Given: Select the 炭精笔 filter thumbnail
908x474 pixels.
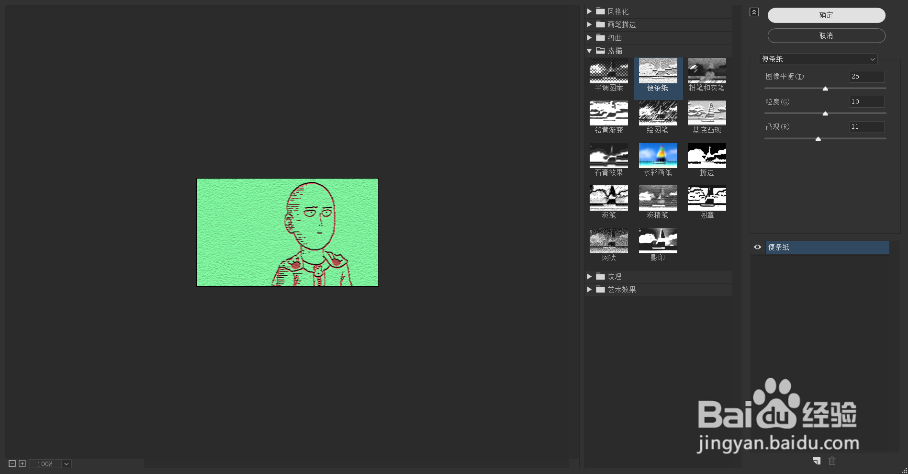Looking at the screenshot, I should pos(658,198).
